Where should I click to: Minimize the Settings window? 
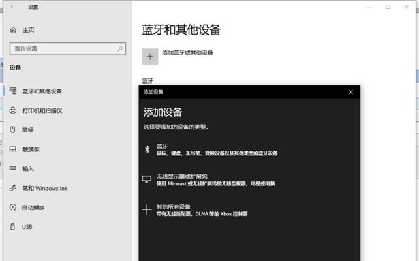pos(369,7)
